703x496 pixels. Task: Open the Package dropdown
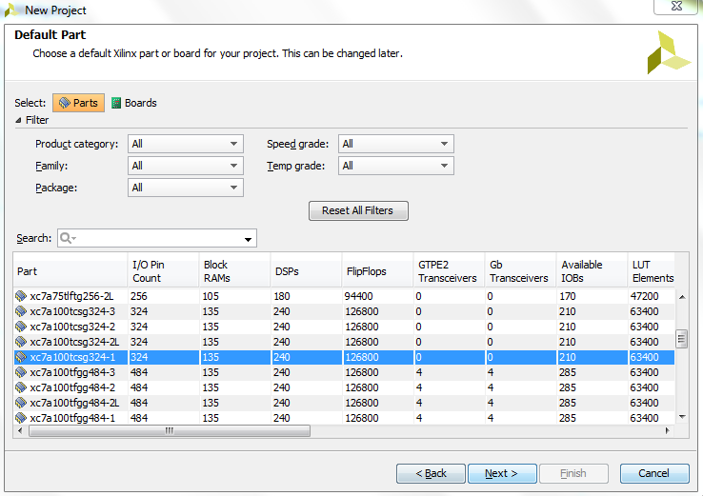point(186,188)
